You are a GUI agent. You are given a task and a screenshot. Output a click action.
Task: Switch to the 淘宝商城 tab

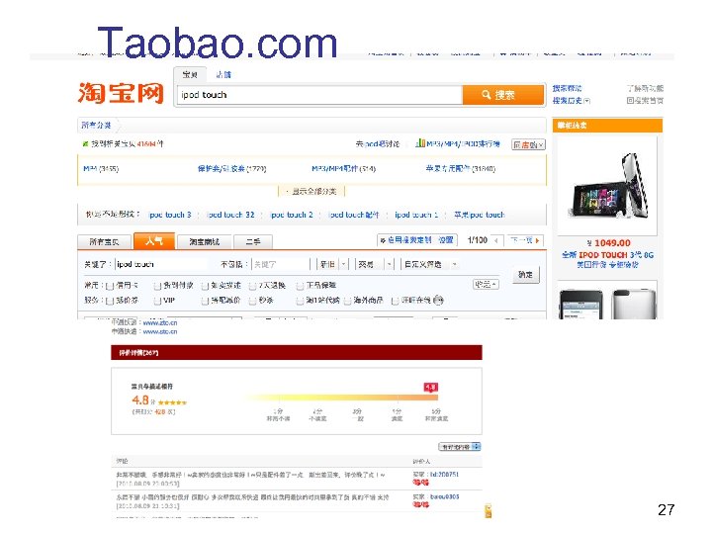tap(205, 241)
